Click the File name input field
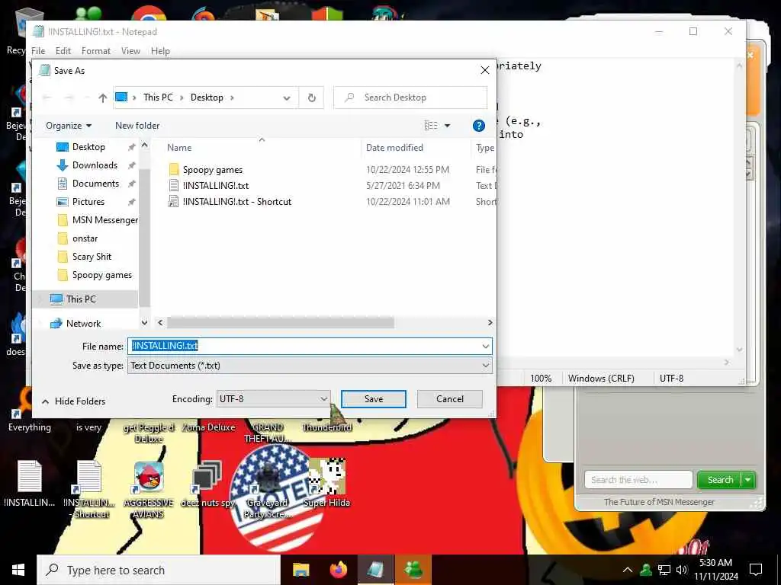 (304, 347)
